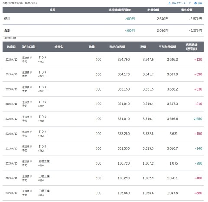208x202 pixels.
Task: Click the 利益金額 summary header
Action: tap(153, 10)
